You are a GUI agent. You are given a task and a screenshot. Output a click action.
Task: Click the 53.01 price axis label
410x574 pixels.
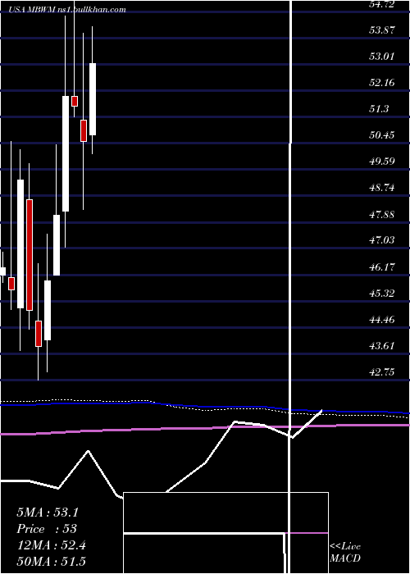[x=382, y=57]
